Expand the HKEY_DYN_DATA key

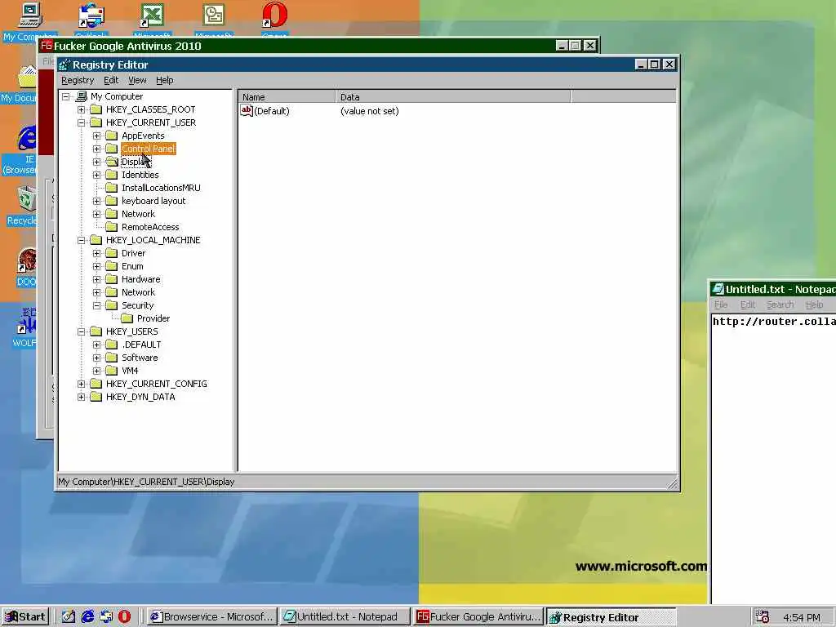point(81,398)
